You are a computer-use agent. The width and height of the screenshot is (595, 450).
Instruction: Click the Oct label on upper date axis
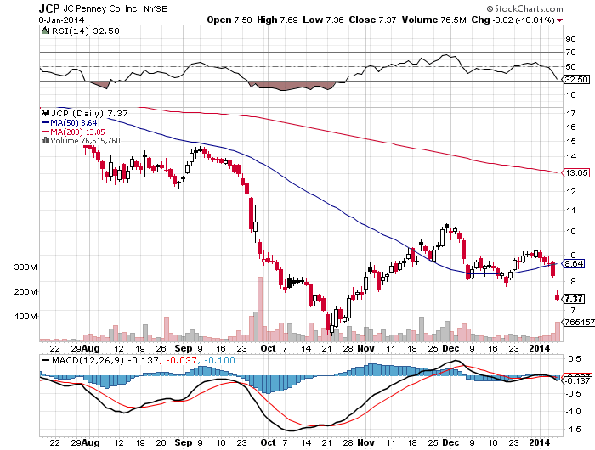tap(268, 348)
